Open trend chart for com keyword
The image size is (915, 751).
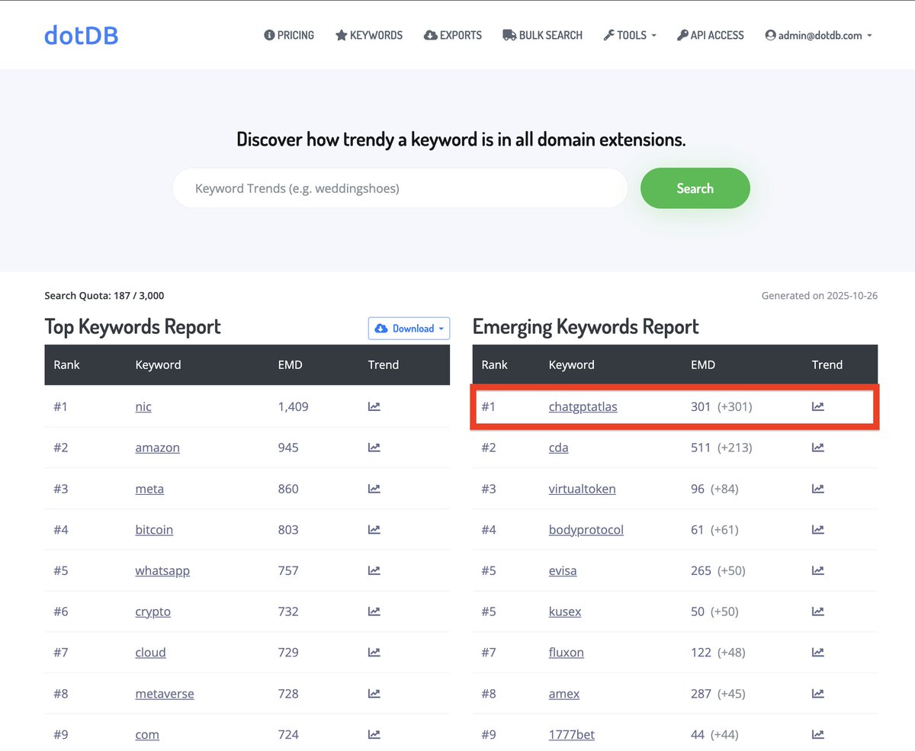pos(374,735)
